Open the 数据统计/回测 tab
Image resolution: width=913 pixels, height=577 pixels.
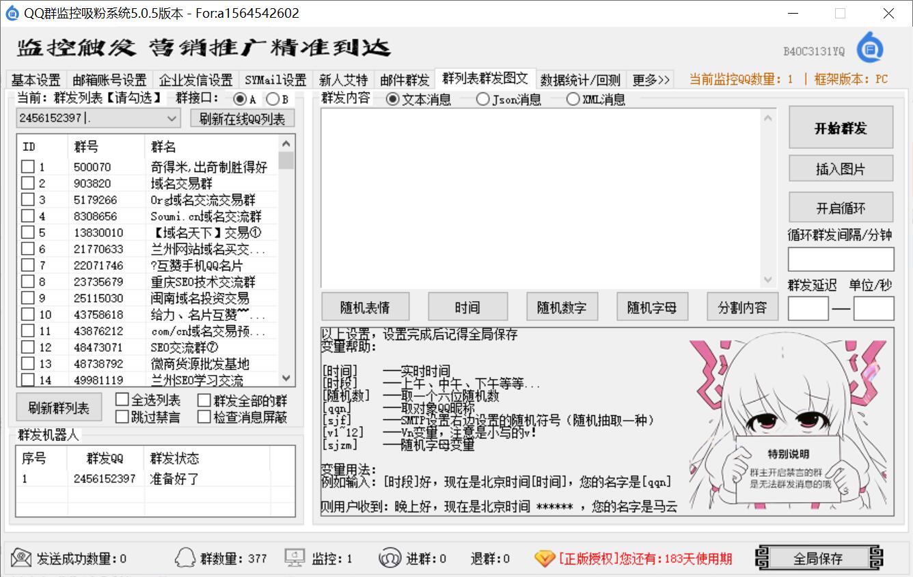[x=580, y=80]
